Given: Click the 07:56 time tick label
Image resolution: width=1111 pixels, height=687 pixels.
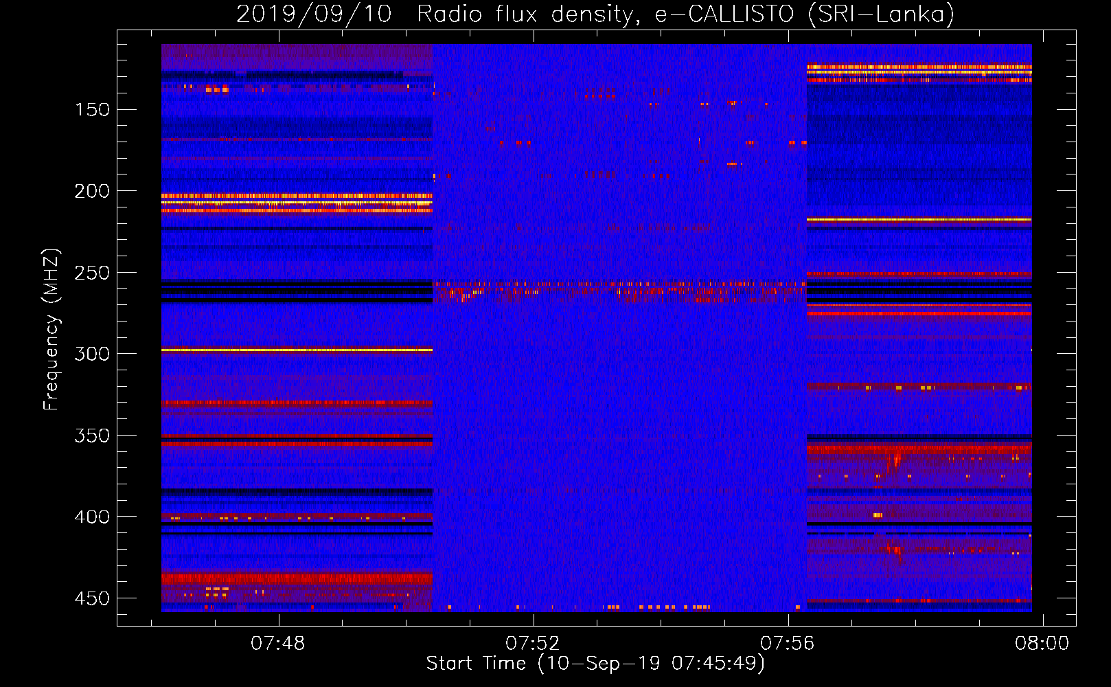Looking at the screenshot, I should (787, 644).
